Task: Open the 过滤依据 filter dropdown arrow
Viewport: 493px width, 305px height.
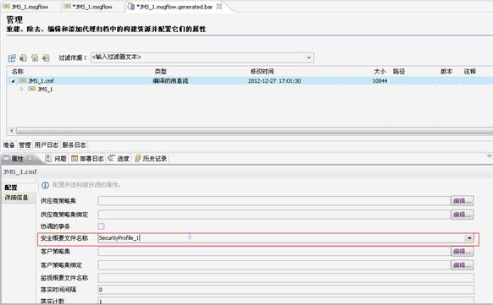Action: pos(308,57)
